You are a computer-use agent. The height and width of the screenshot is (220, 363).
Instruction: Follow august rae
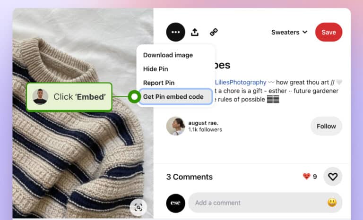click(x=326, y=126)
